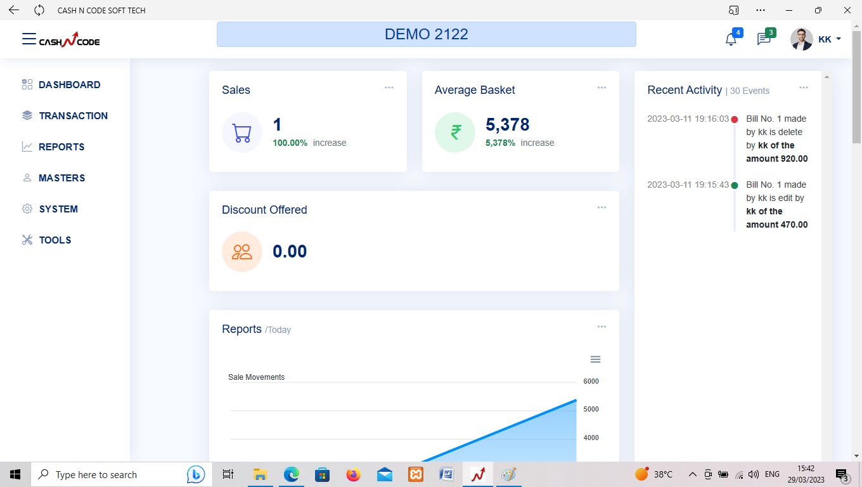This screenshot has width=862, height=487.
Task: Click the rupee Average Basket icon
Action: point(455,133)
